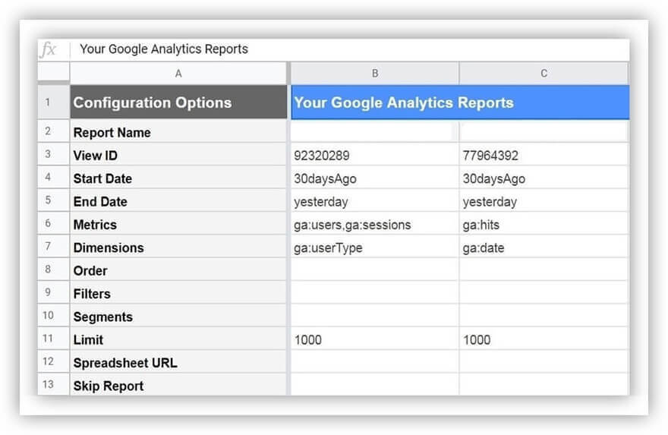Select column A header
The image size is (668, 435).
pos(178,74)
